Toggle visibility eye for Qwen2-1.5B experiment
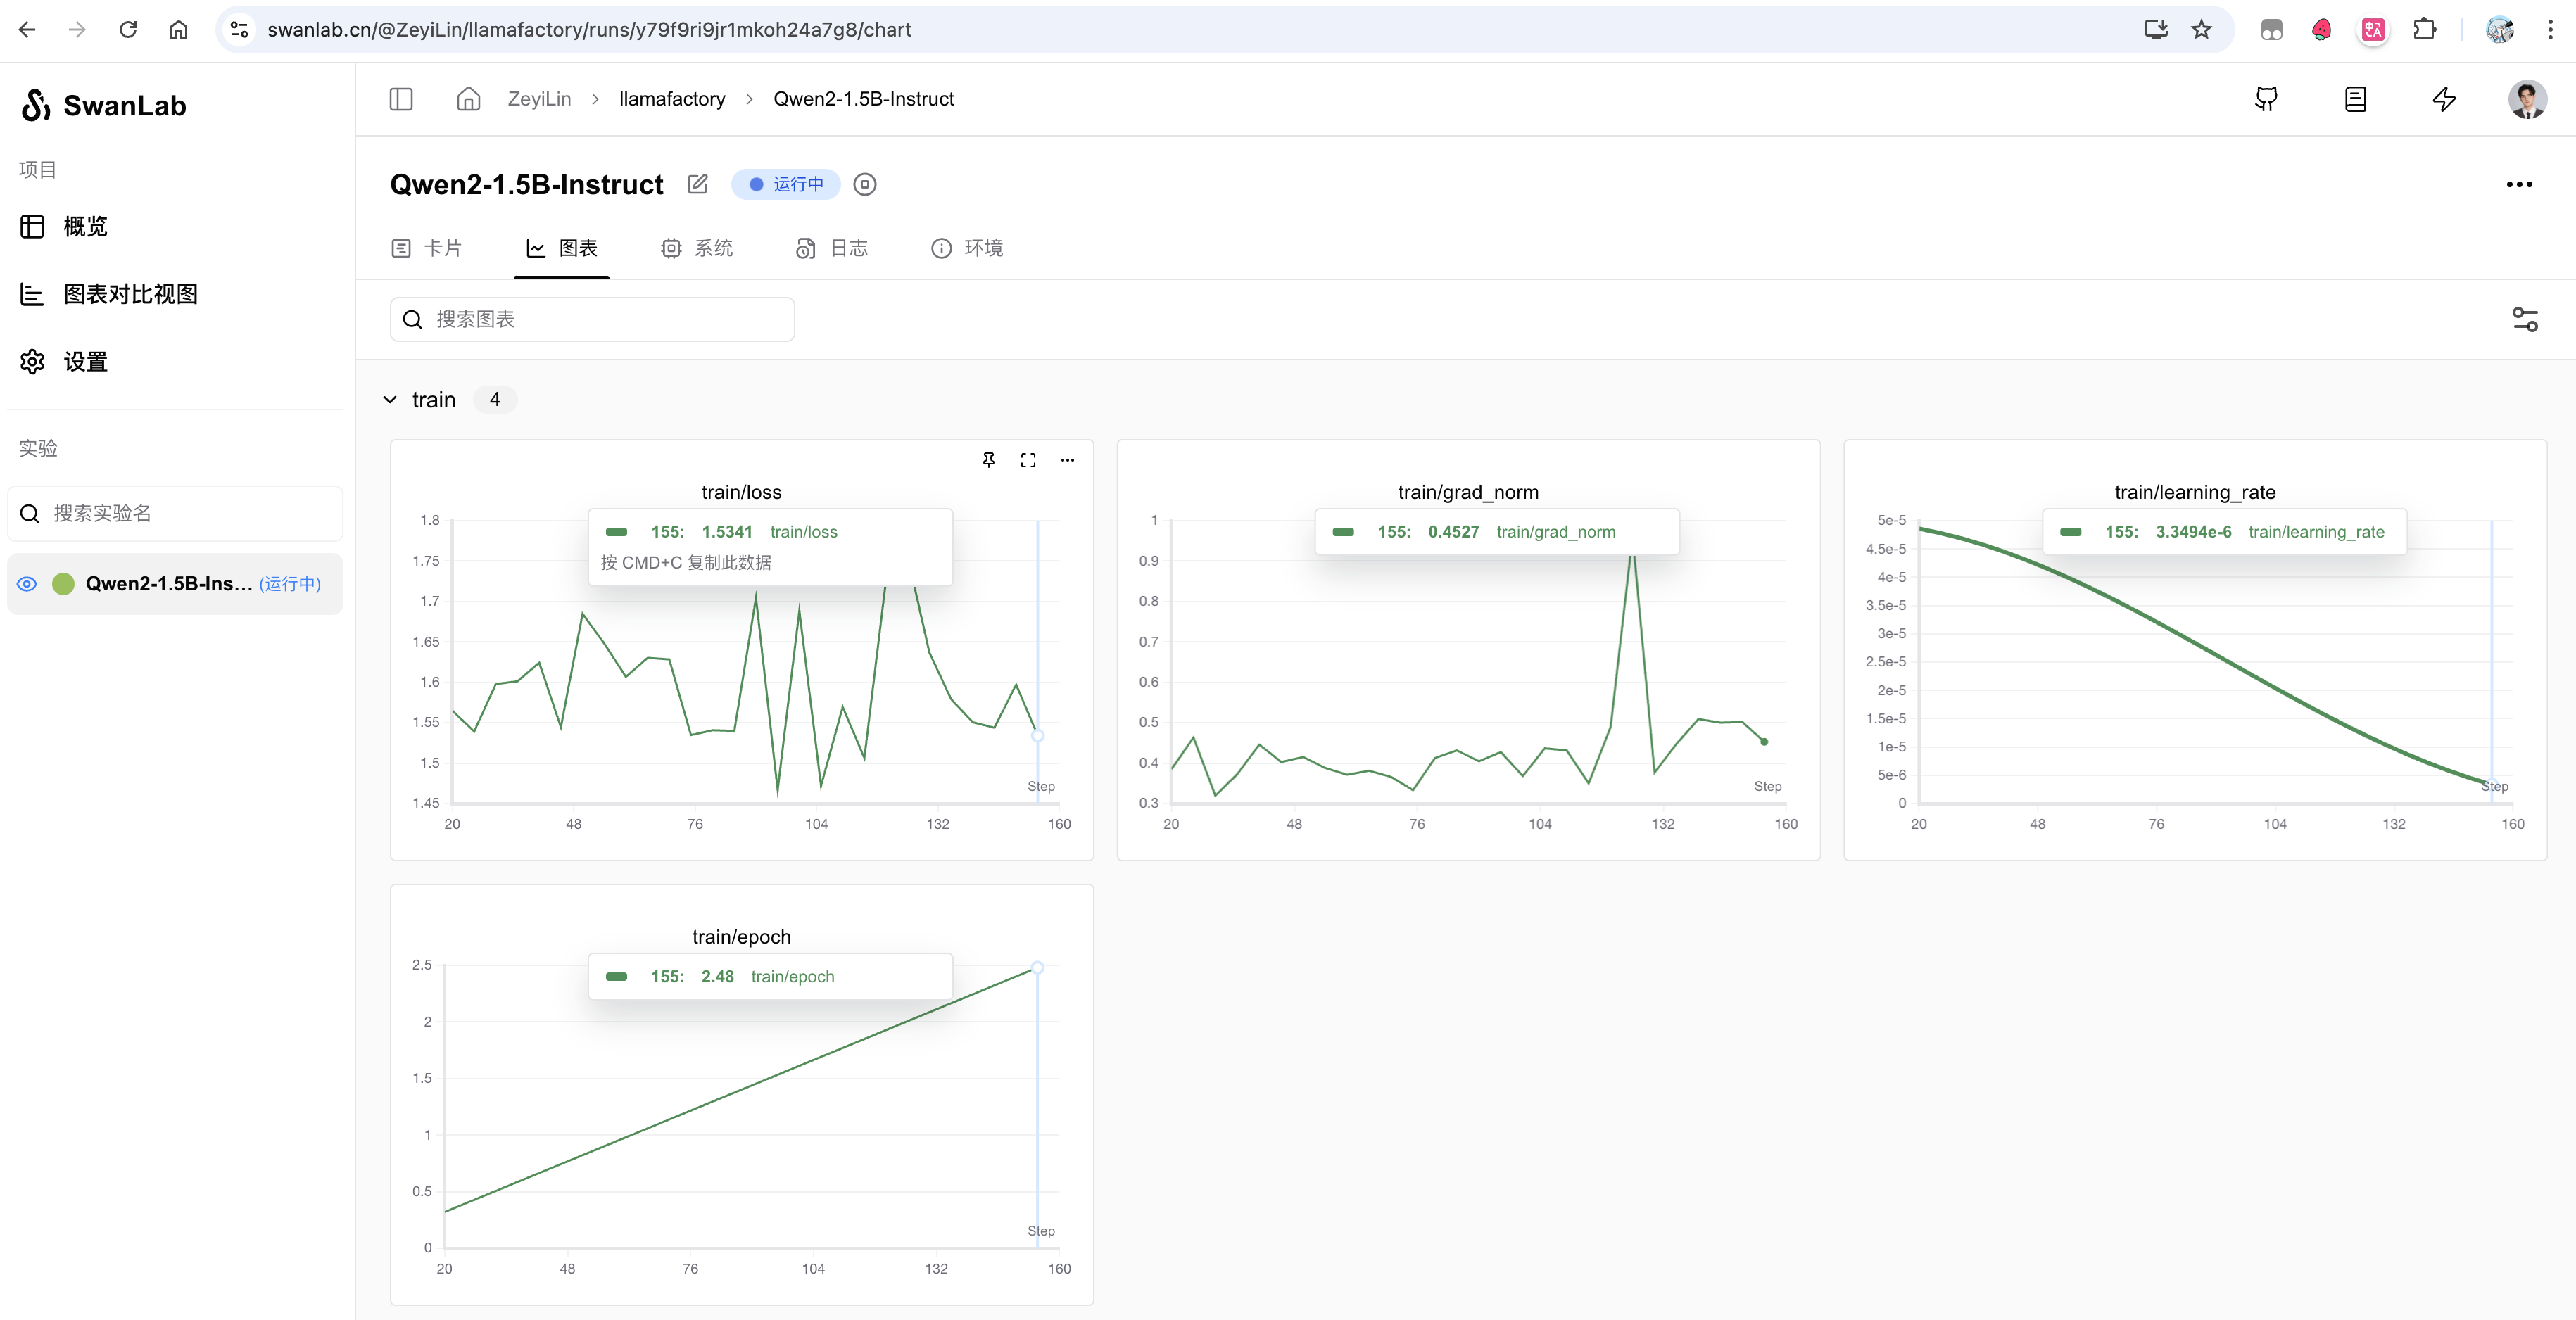This screenshot has height=1320, width=2576. (x=27, y=584)
